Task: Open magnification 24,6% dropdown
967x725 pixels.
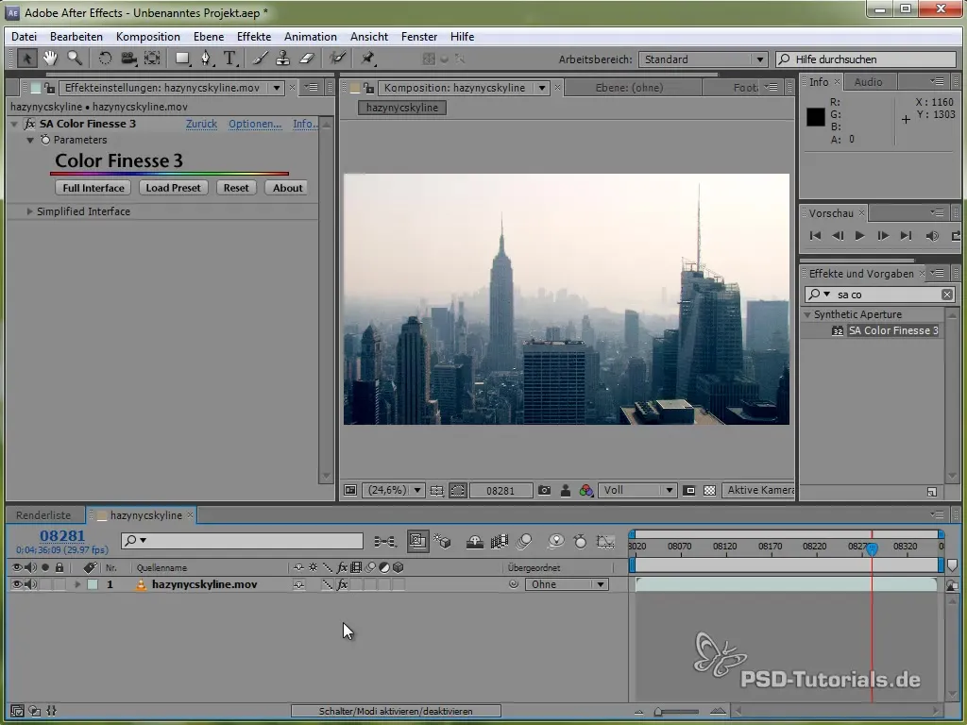Action: [393, 490]
